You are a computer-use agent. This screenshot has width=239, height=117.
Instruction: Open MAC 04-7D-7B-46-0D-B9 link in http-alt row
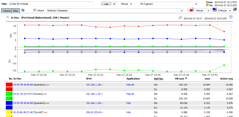tap(23, 85)
